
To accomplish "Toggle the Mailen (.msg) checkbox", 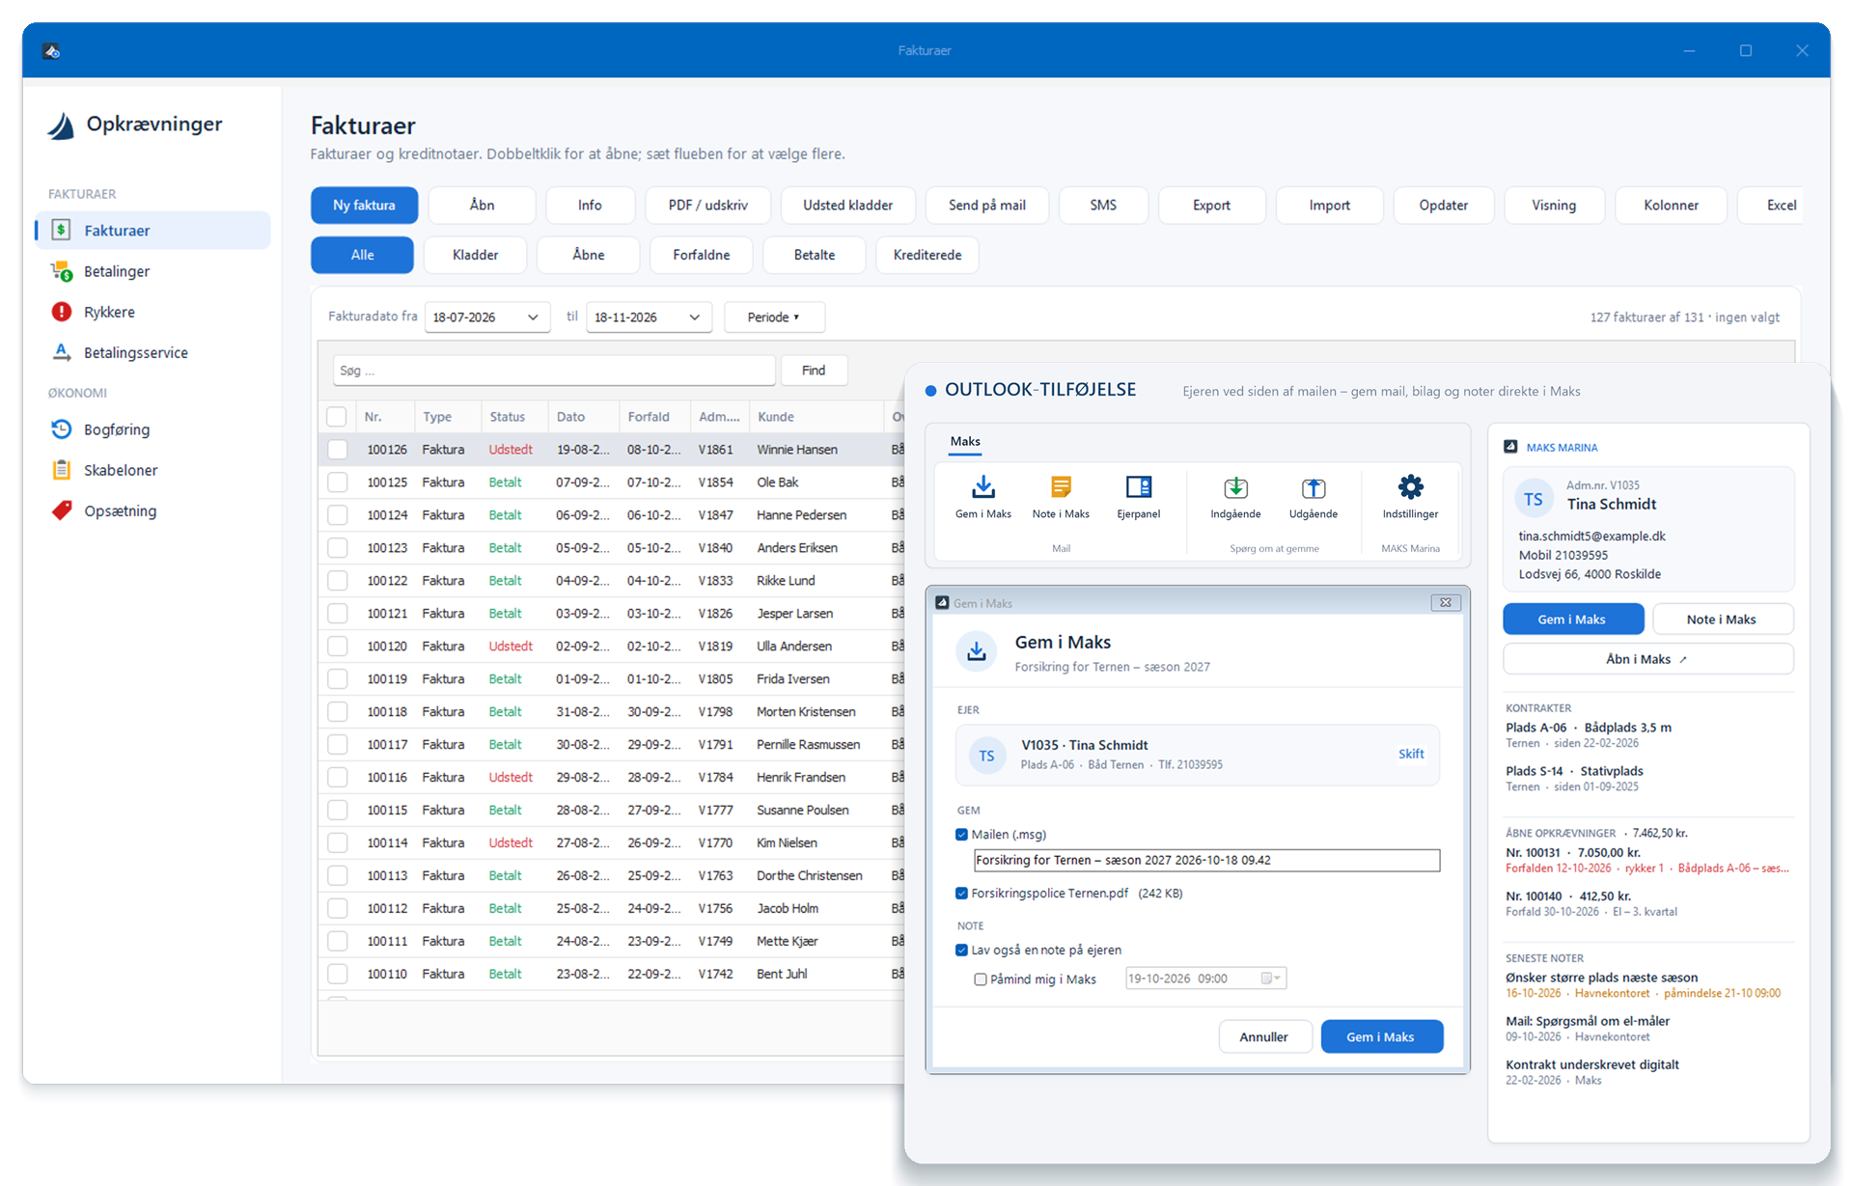I will click(961, 835).
